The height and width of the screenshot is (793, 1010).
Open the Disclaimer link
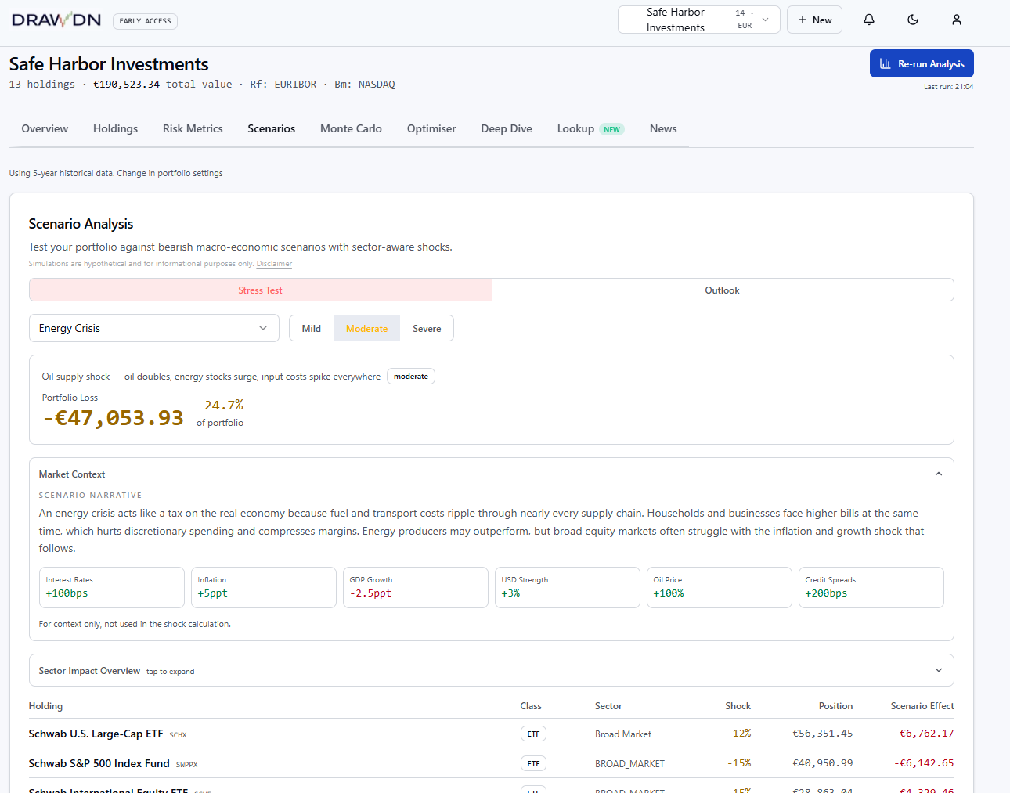tap(274, 264)
